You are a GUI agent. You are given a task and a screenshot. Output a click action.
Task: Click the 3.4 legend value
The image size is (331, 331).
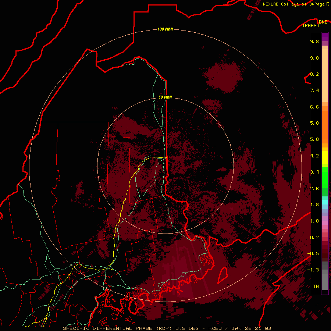point(314,172)
